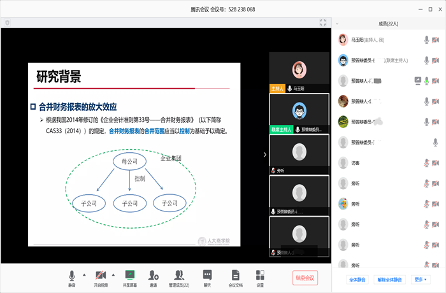Expand video options arrow beside 开启视频
The height and width of the screenshot is (293, 446).
click(x=113, y=274)
